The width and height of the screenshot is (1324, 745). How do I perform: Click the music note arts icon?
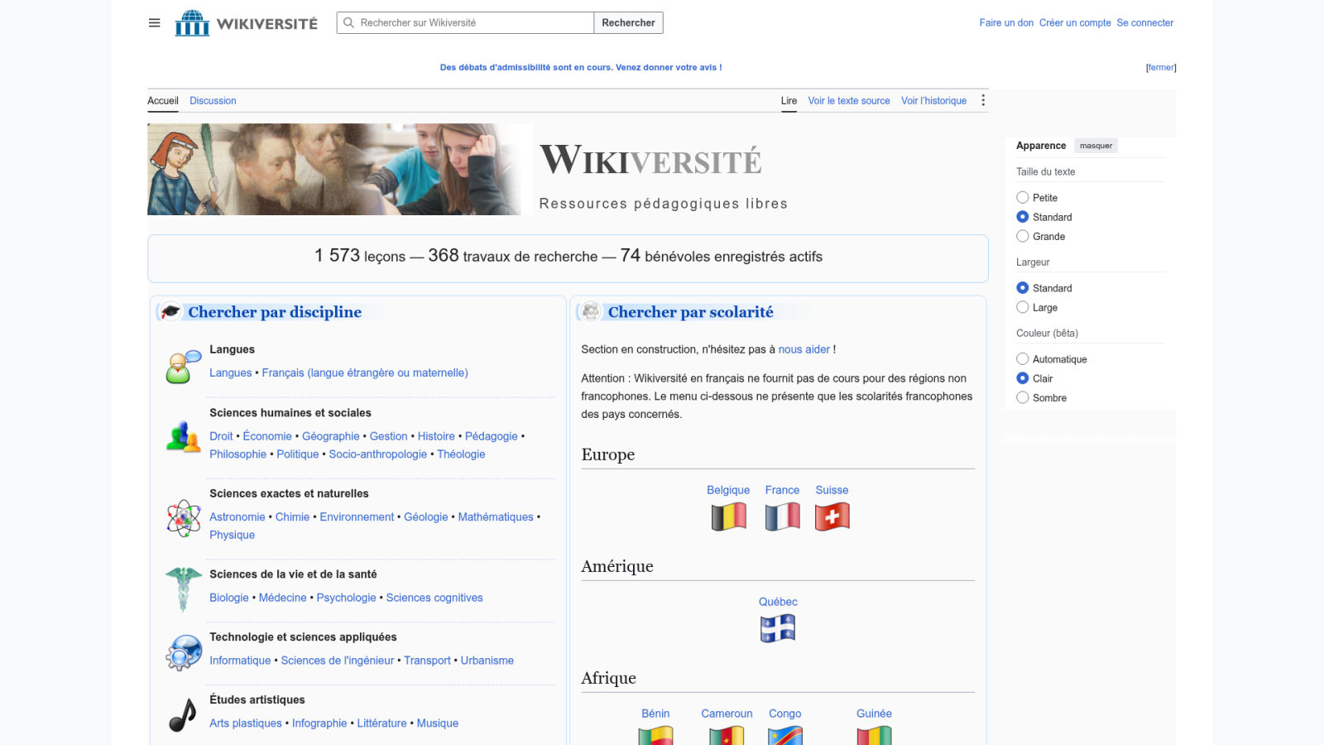click(x=183, y=715)
